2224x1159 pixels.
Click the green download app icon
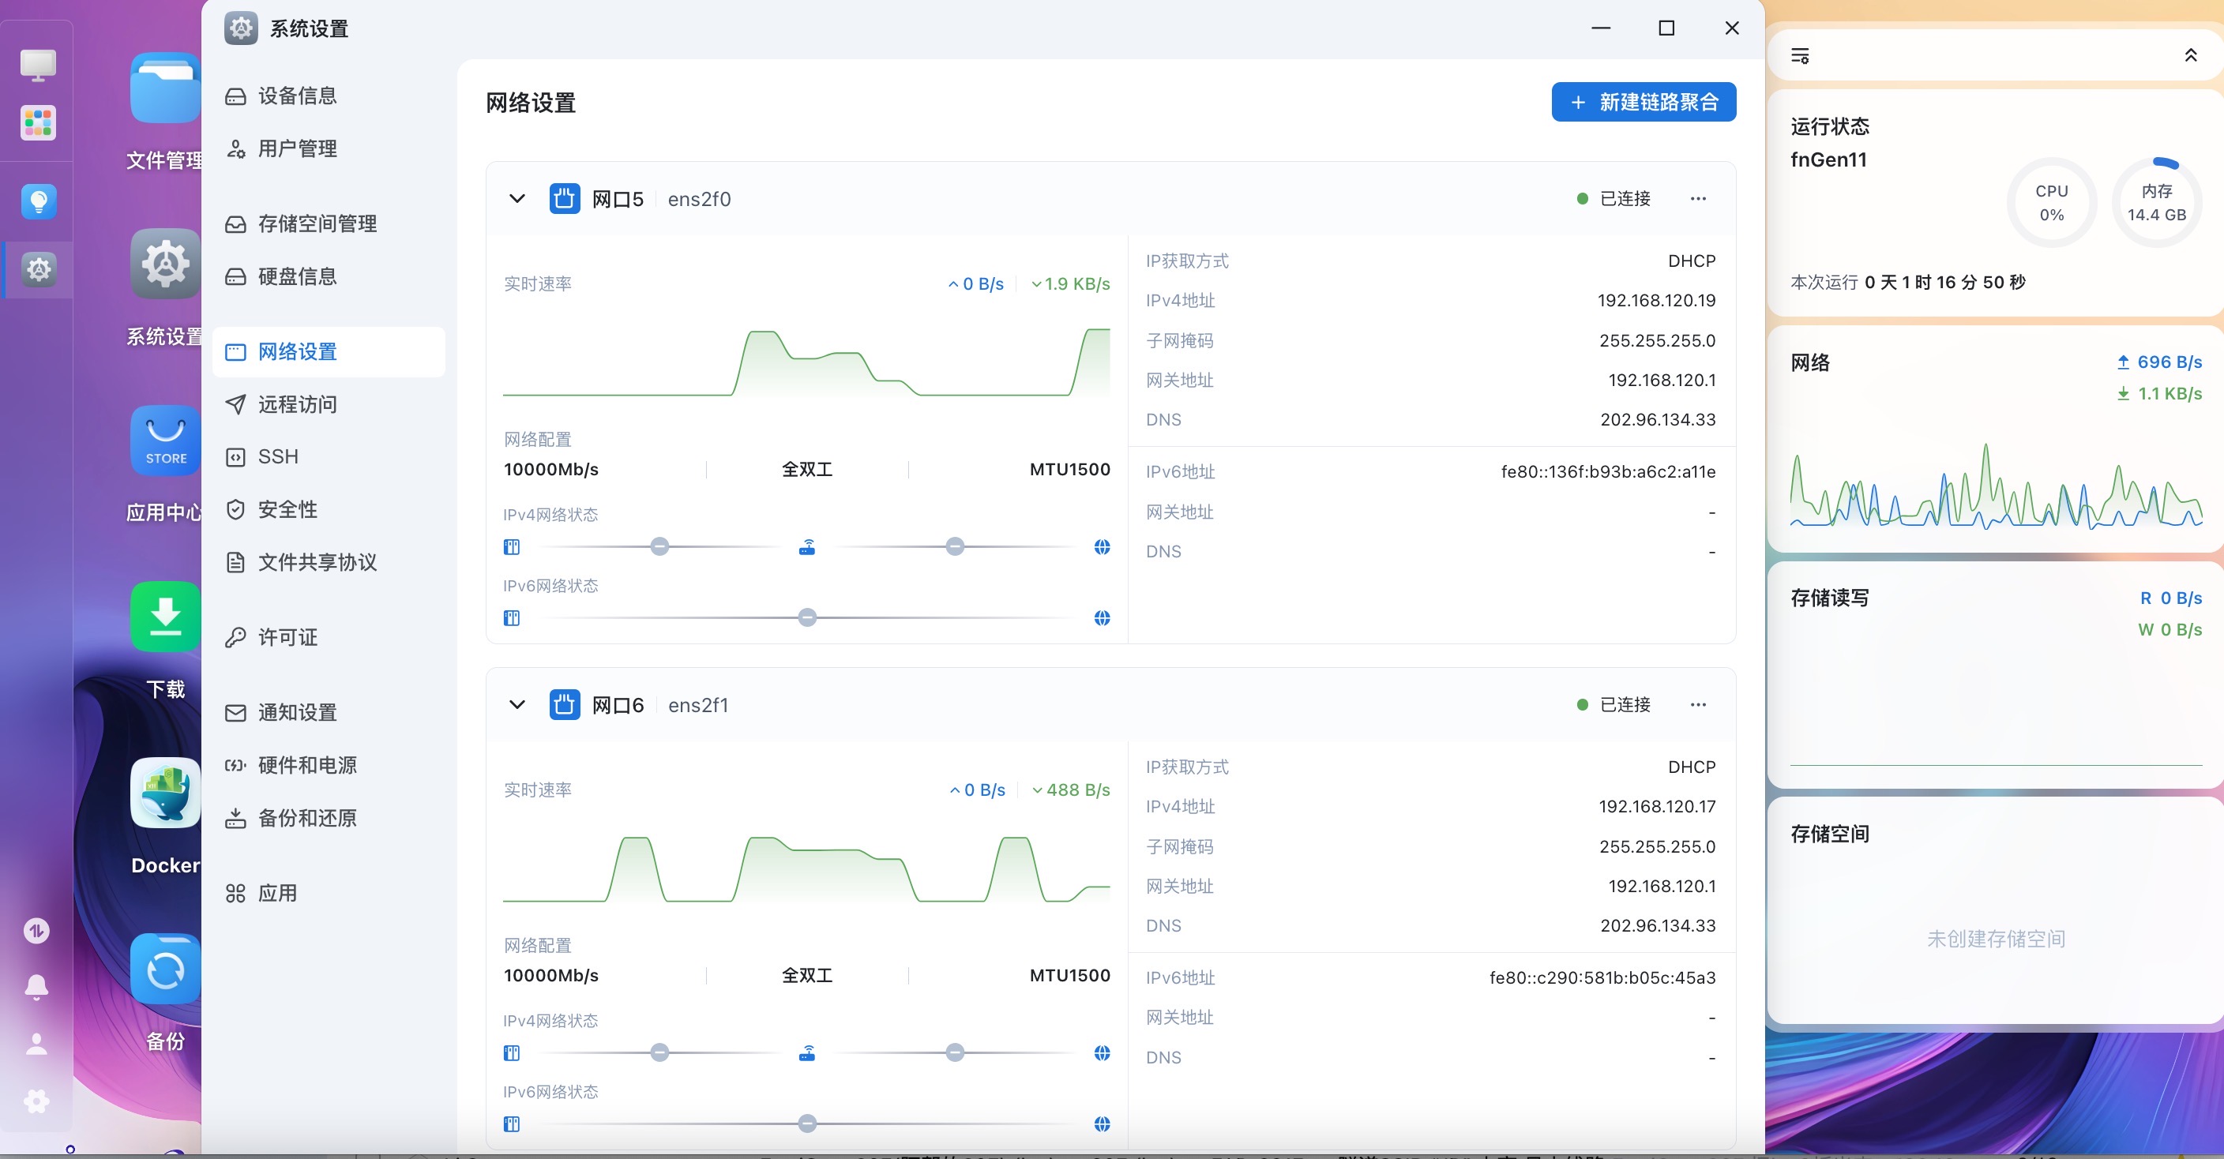[165, 616]
